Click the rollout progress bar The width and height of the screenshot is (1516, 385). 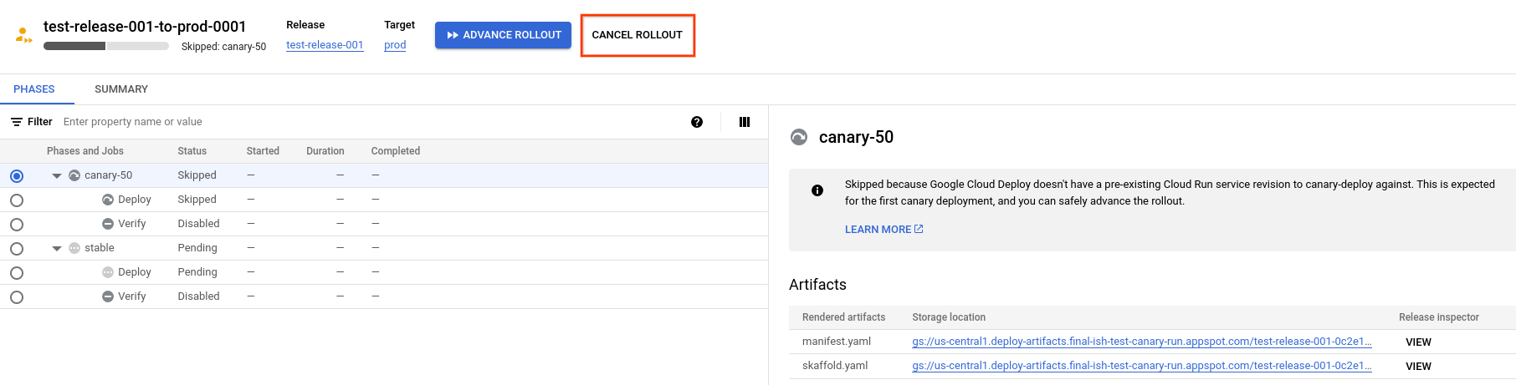pyautogui.click(x=106, y=46)
